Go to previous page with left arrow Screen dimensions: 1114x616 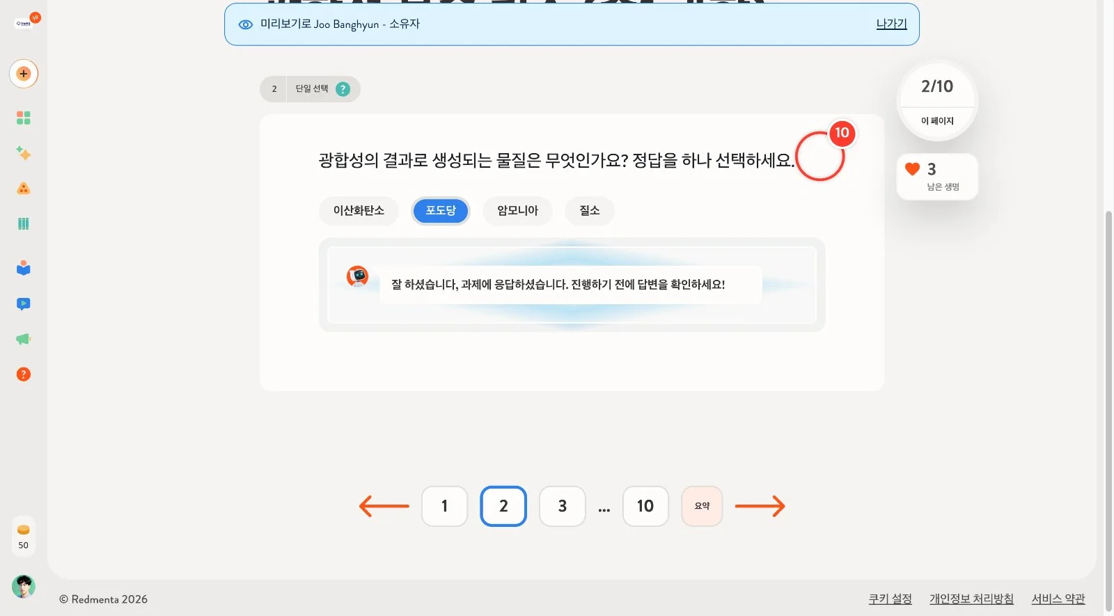point(384,506)
